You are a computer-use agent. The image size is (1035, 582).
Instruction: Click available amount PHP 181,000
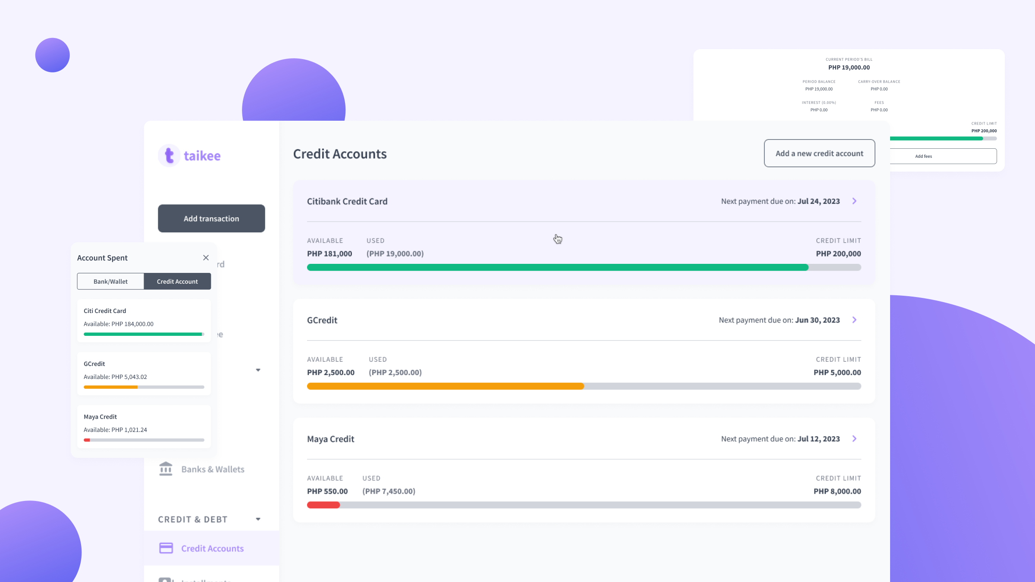pos(329,253)
